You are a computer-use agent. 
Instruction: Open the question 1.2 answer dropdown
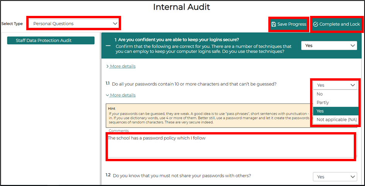(335, 177)
